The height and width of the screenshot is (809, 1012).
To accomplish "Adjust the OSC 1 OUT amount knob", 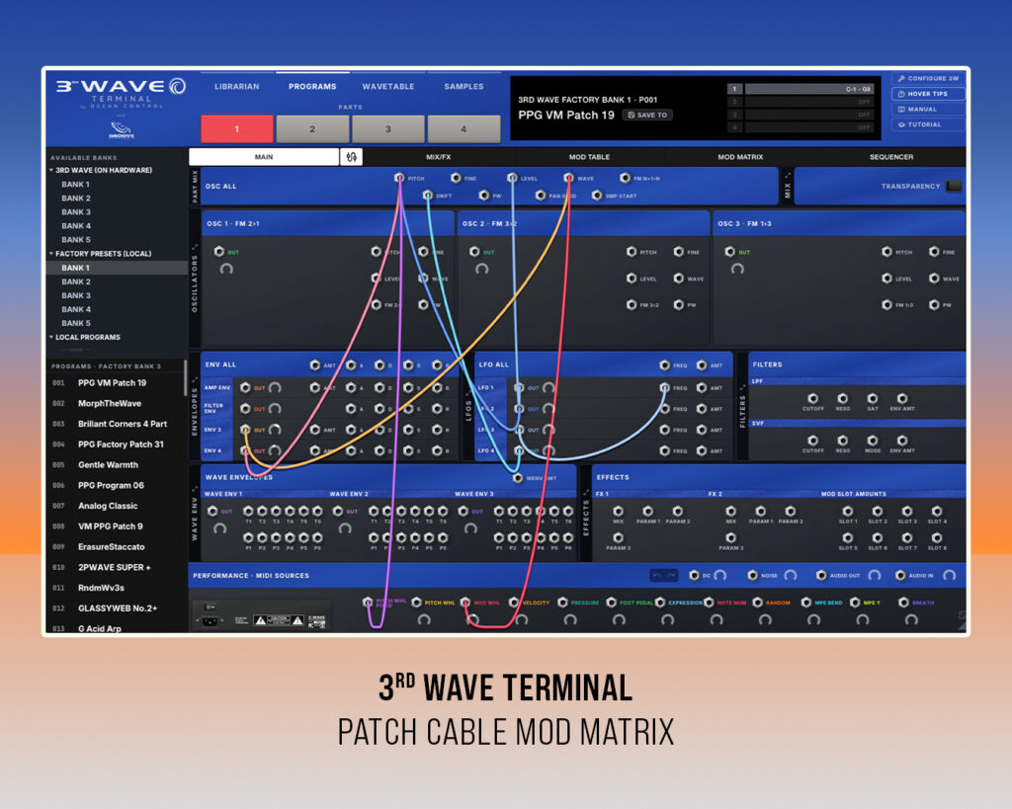I will [226, 269].
